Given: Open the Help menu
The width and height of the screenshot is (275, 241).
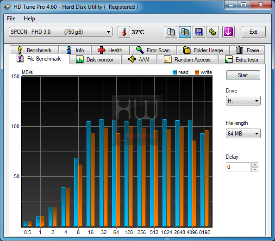Looking at the screenshot, I should pos(29,19).
